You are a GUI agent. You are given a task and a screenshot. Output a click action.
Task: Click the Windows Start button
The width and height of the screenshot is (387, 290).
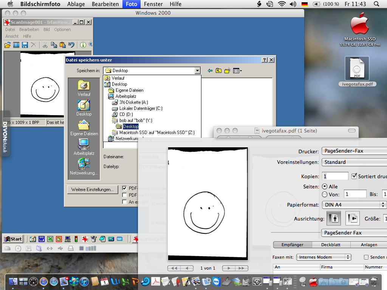12,239
